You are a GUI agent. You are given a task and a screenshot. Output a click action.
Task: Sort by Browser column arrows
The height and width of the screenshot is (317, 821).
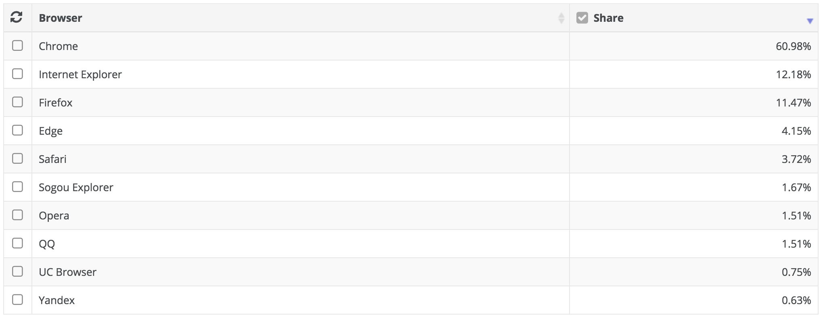tap(561, 18)
